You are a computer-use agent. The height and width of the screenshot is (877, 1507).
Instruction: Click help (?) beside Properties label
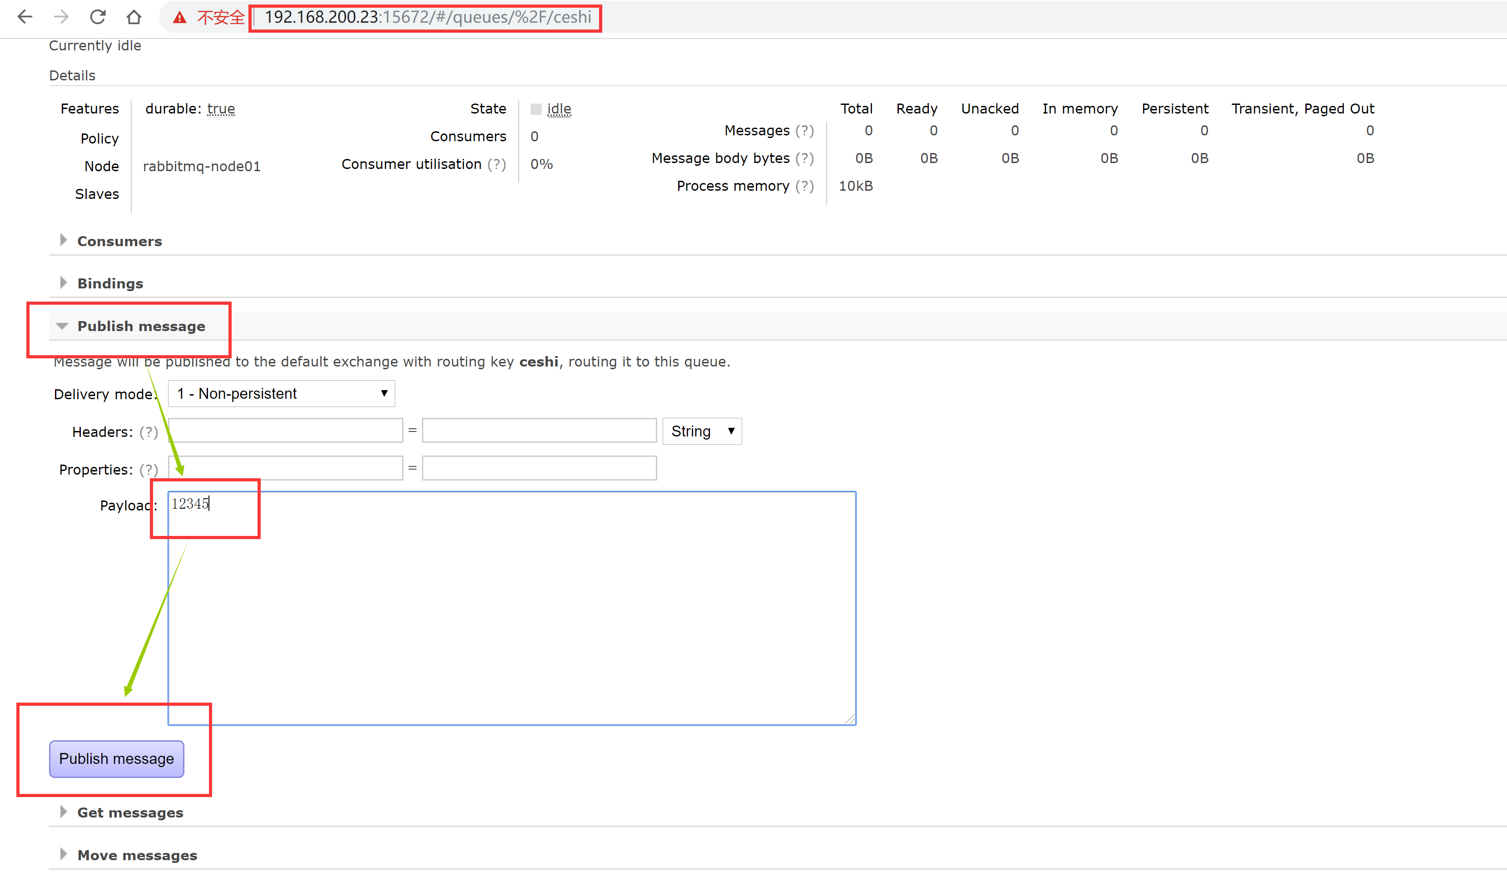coord(149,469)
